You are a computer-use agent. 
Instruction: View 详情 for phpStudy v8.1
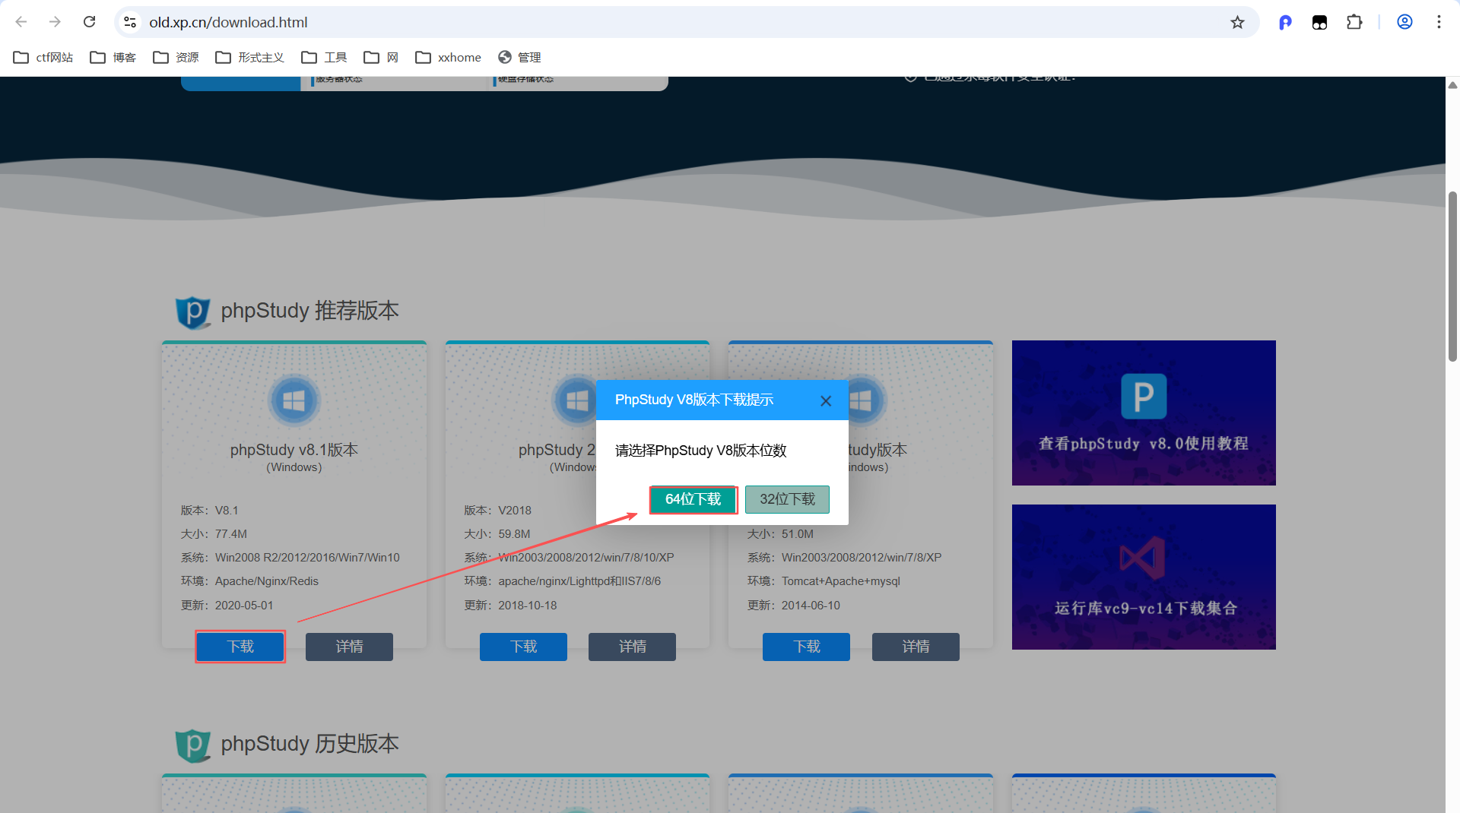(x=349, y=647)
